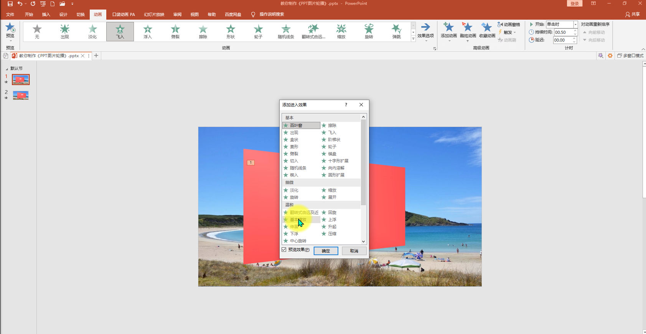Click 多窗口模式 multi-window mode button

[630, 56]
